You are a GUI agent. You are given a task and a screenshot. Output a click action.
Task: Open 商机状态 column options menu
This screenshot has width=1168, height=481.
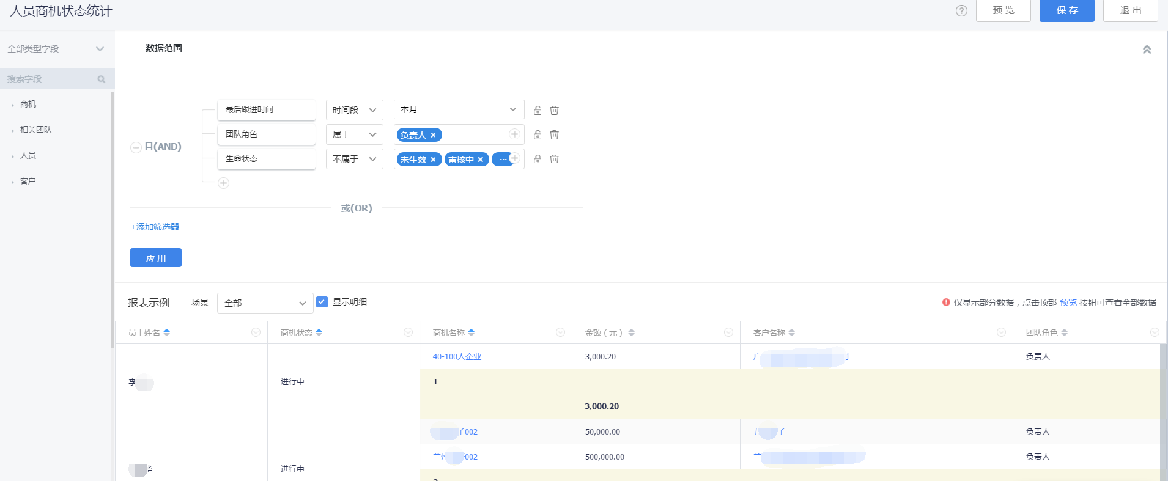408,332
